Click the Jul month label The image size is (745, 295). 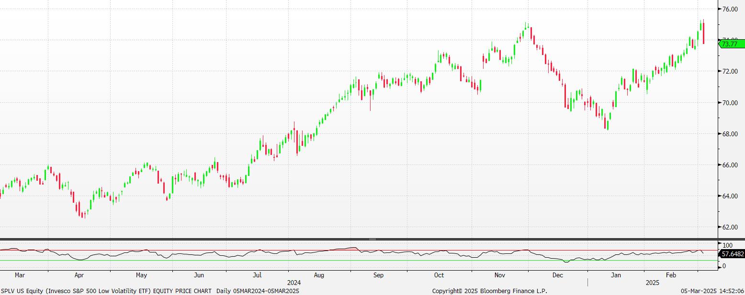coord(257,275)
